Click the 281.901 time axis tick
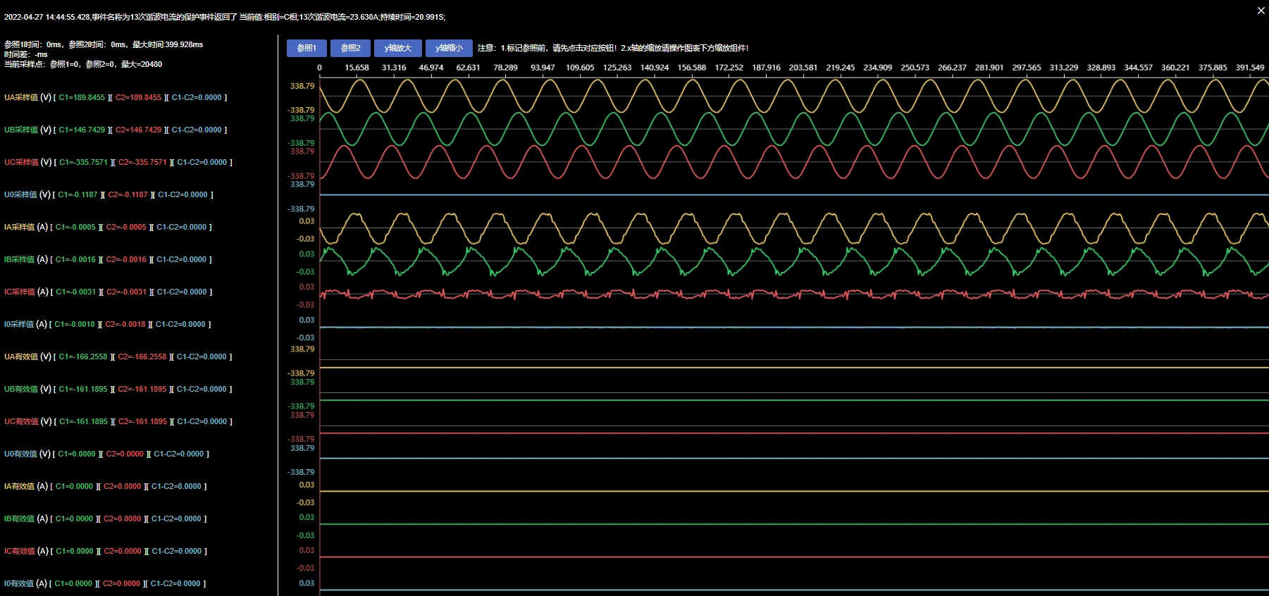 pos(989,68)
